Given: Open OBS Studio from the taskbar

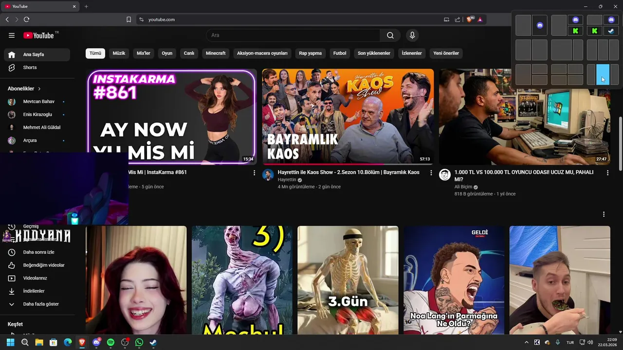Looking at the screenshot, I should pyautogui.click(x=125, y=342).
